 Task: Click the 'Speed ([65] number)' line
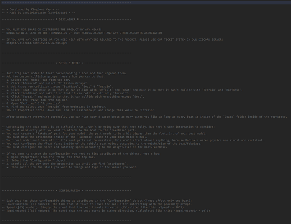click(93, 207)
